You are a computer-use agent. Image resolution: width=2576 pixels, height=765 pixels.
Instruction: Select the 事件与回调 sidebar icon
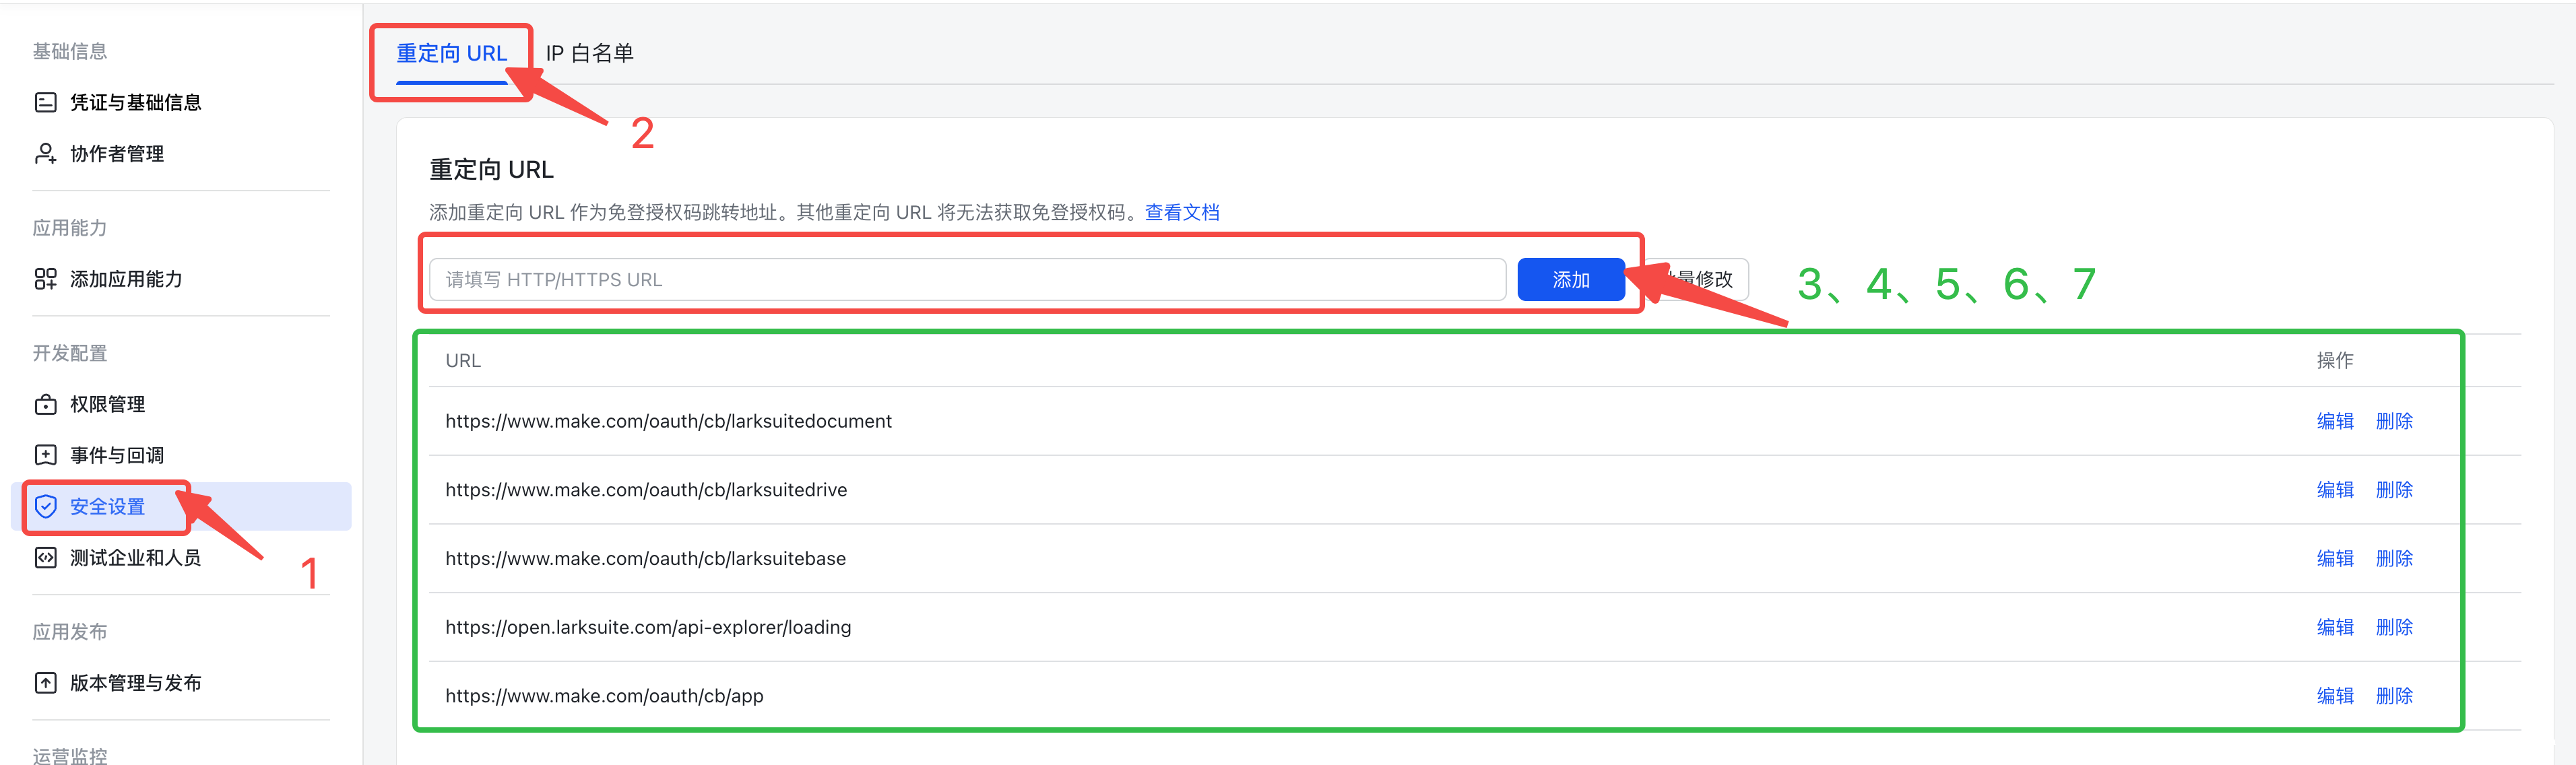tap(45, 454)
